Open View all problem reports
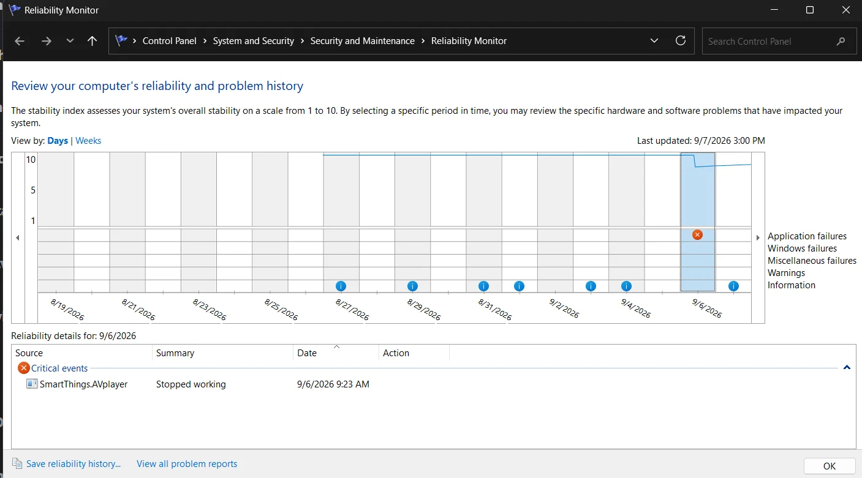This screenshot has height=478, width=862. [x=187, y=464]
